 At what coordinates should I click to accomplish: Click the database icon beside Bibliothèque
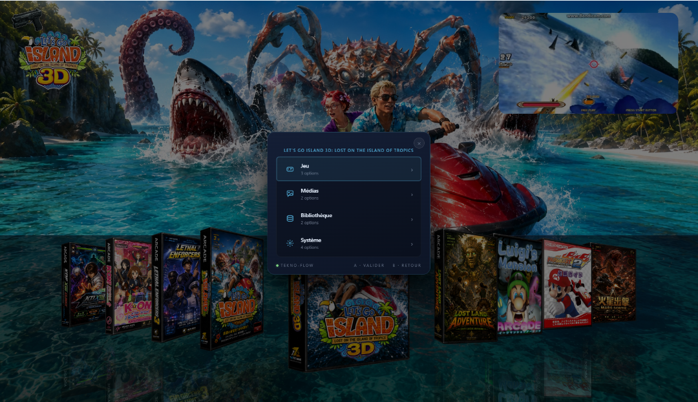pyautogui.click(x=290, y=218)
